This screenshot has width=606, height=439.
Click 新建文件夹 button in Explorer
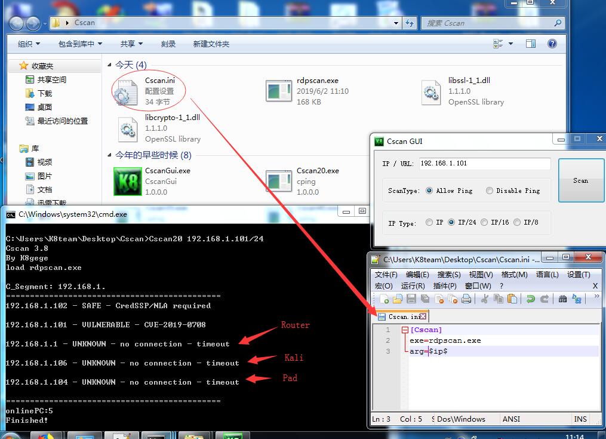pos(211,44)
